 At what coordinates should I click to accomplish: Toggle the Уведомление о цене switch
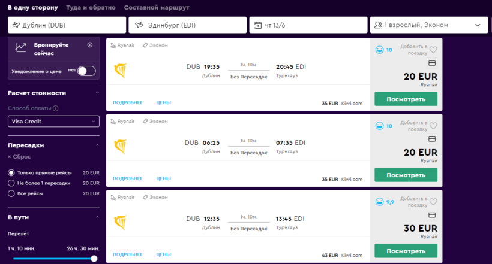pos(86,71)
